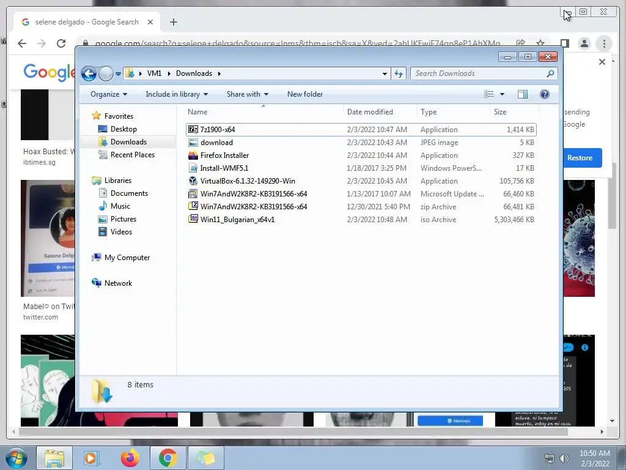Close the selene delgado Chrome tab
The width and height of the screenshot is (626, 470).
coord(150,23)
